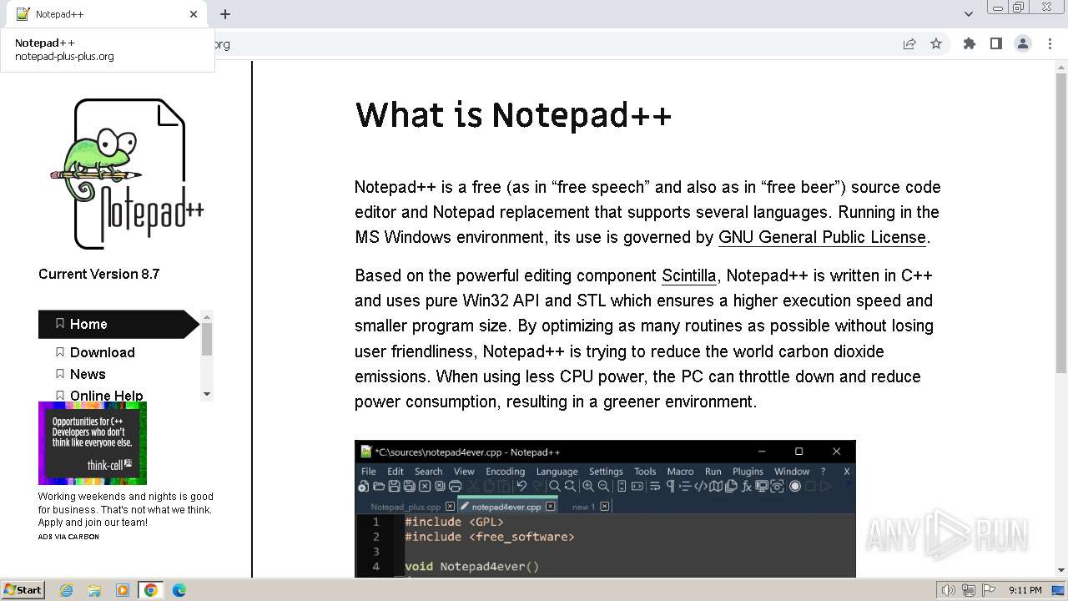Click the Share this page icon
Image resolution: width=1068 pixels, height=601 pixels.
coord(909,44)
